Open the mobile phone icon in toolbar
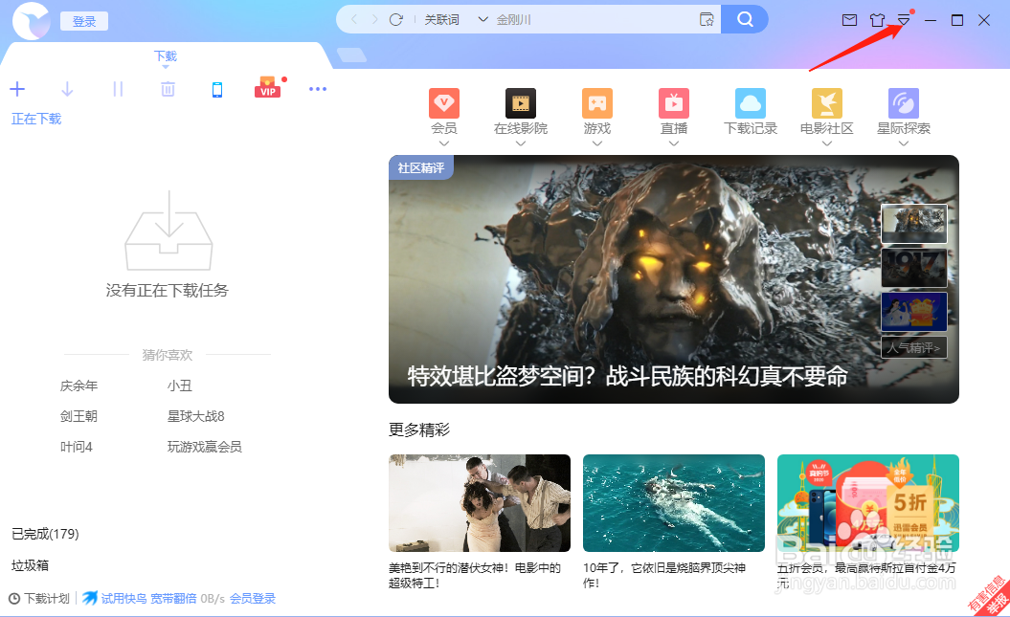The width and height of the screenshot is (1010, 617). coord(217,89)
